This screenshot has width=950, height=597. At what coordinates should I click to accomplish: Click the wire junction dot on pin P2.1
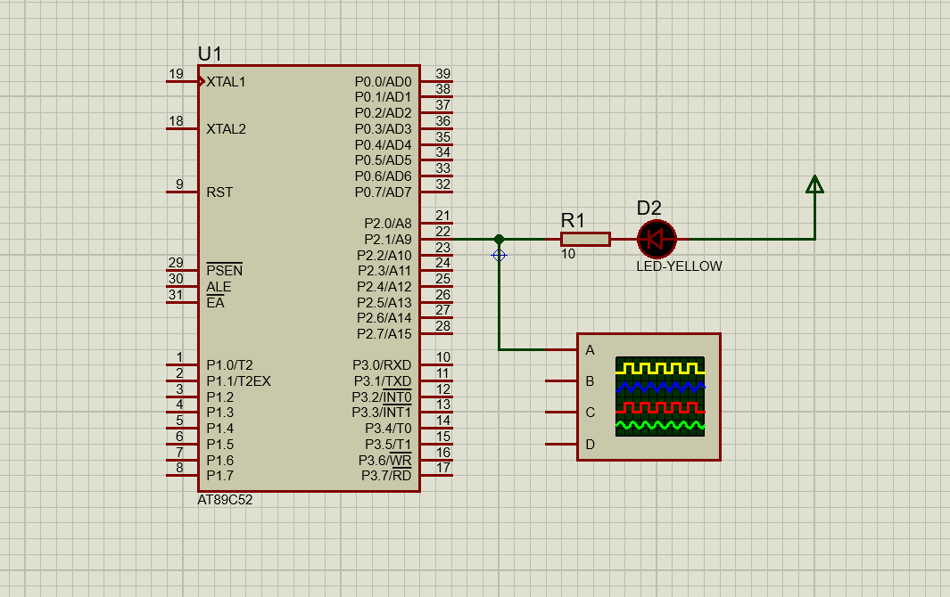pyautogui.click(x=498, y=239)
